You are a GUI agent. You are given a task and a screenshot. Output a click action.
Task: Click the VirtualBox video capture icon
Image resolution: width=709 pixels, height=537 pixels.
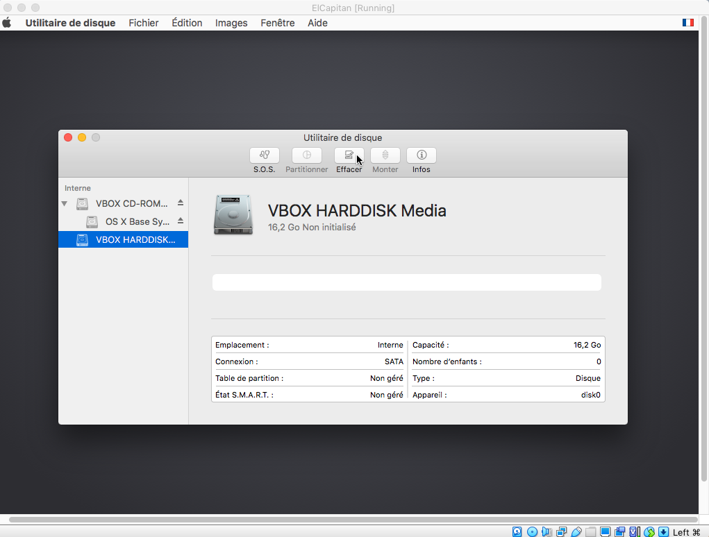point(620,532)
